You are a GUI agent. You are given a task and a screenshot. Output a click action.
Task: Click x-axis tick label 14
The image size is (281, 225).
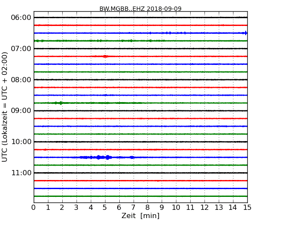coord(233,207)
